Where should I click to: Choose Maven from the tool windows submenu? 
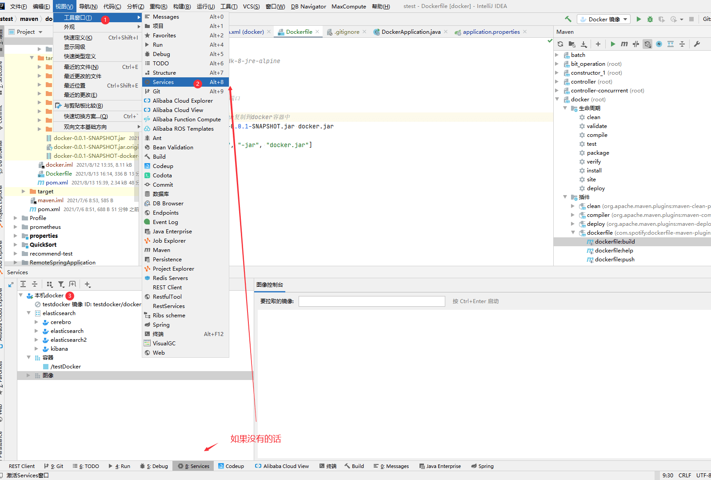186,250
